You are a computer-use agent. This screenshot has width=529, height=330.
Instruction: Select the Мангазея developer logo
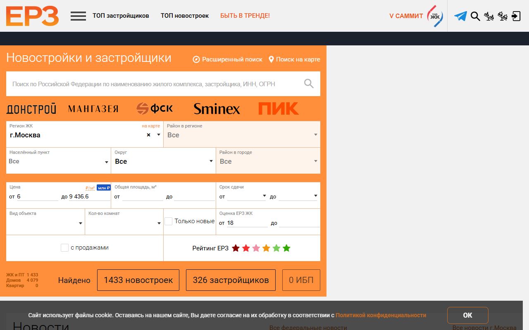tap(93, 109)
